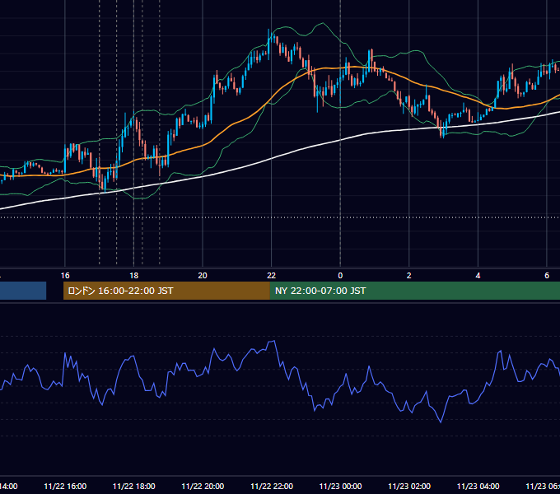Click the 11/22 22:00 label on the bottom axis
This screenshot has height=494, width=560.
tap(272, 487)
